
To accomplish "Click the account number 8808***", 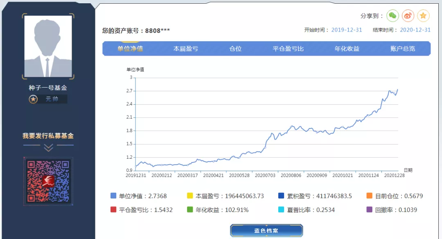I will (x=157, y=30).
